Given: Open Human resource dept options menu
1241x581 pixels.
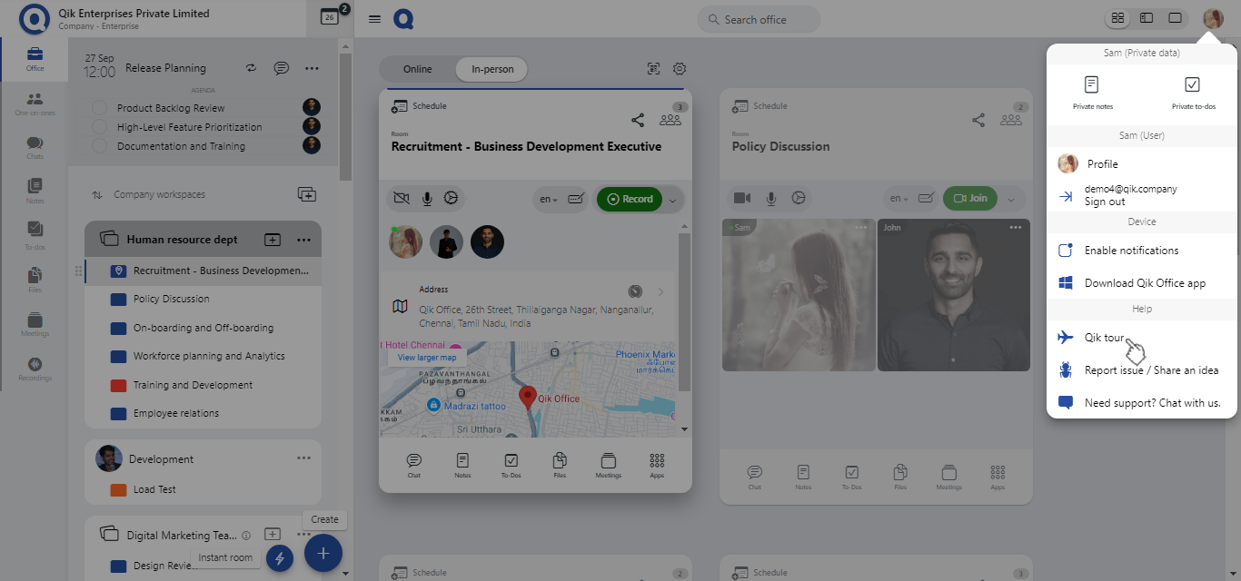Looking at the screenshot, I should [303, 240].
